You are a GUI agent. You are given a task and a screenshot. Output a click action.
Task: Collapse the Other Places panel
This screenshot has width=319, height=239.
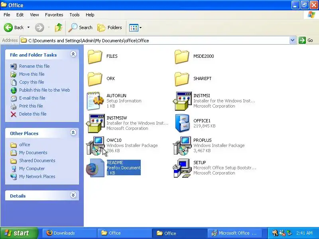73,133
